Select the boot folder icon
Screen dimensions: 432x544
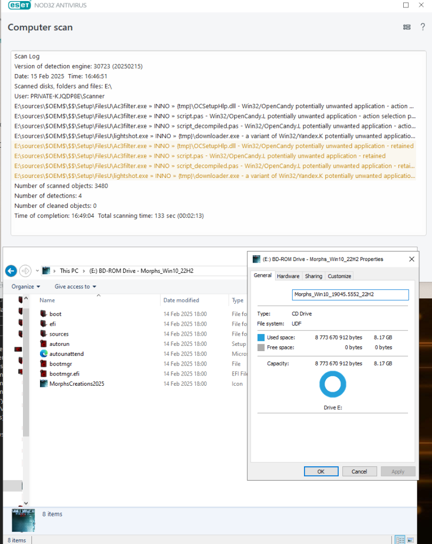[x=43, y=314]
